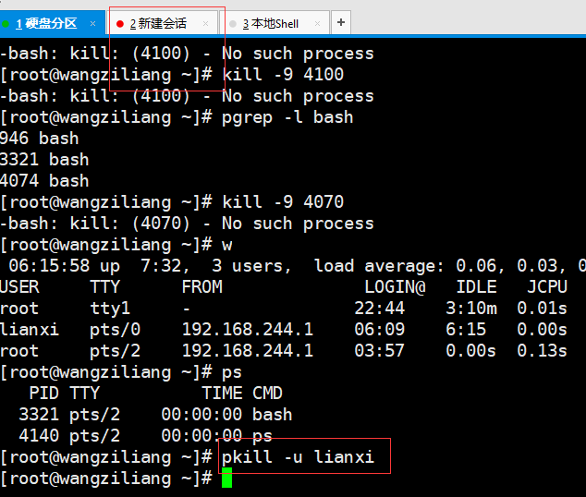
Task: Click the '3321 bash' output line
Action: 44,160
